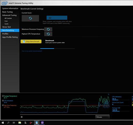This screenshot has height=125, width=133.
Task: Pause the monitoring graph
Action: click(22, 117)
